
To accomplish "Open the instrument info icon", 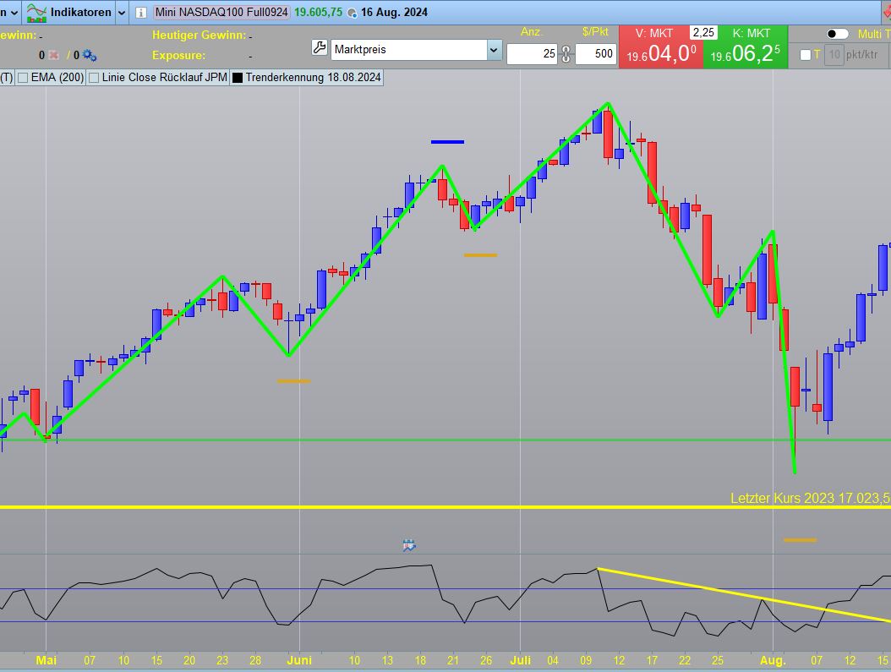I will click(141, 12).
